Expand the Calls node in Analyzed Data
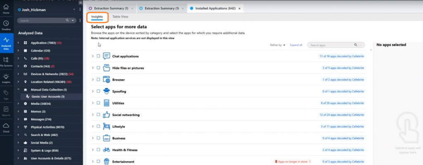 [x=18, y=58]
